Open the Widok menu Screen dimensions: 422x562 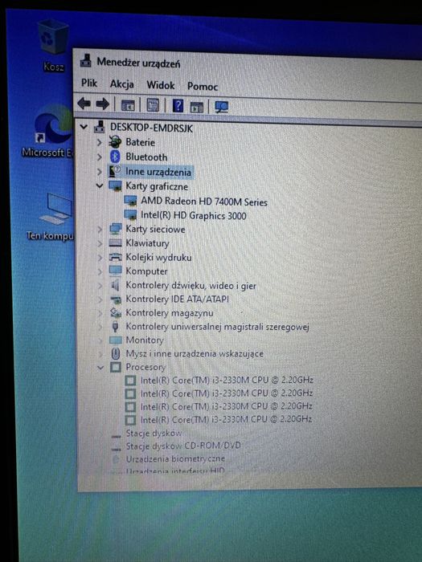click(161, 85)
